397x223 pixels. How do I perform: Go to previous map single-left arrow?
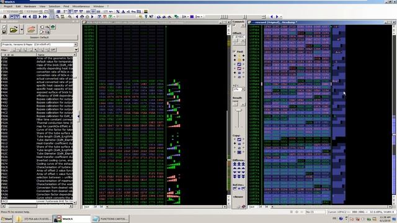click(x=30, y=17)
